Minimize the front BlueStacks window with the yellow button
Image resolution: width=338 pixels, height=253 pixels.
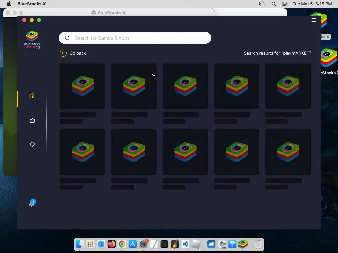tap(32, 20)
